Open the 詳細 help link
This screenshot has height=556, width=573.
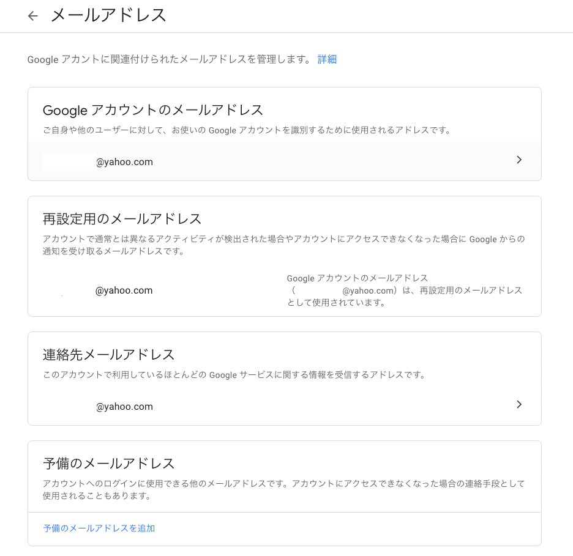click(x=326, y=59)
